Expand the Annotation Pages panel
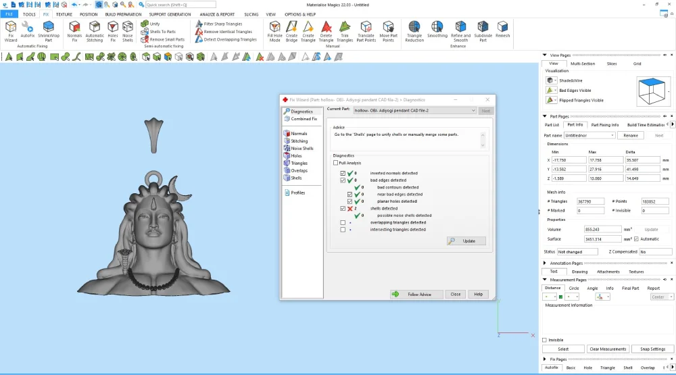 [x=544, y=263]
